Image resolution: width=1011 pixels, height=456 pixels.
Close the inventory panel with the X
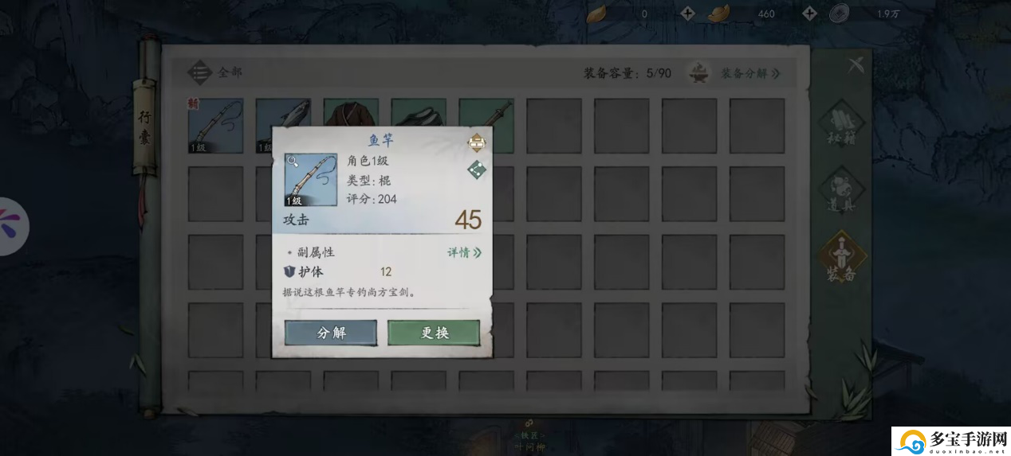856,65
